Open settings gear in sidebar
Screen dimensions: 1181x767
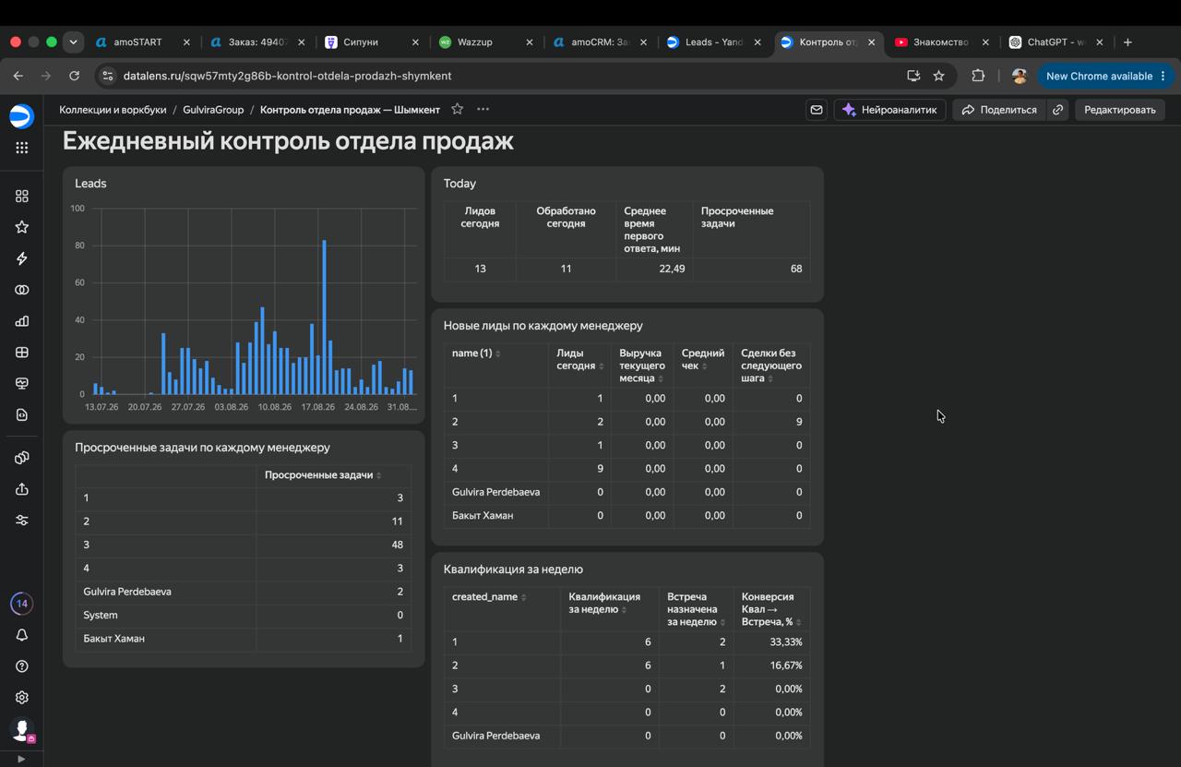(21, 698)
